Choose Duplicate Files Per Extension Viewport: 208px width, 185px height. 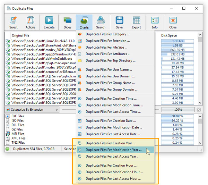tap(115, 41)
